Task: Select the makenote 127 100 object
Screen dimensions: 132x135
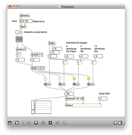Action: click(75, 99)
